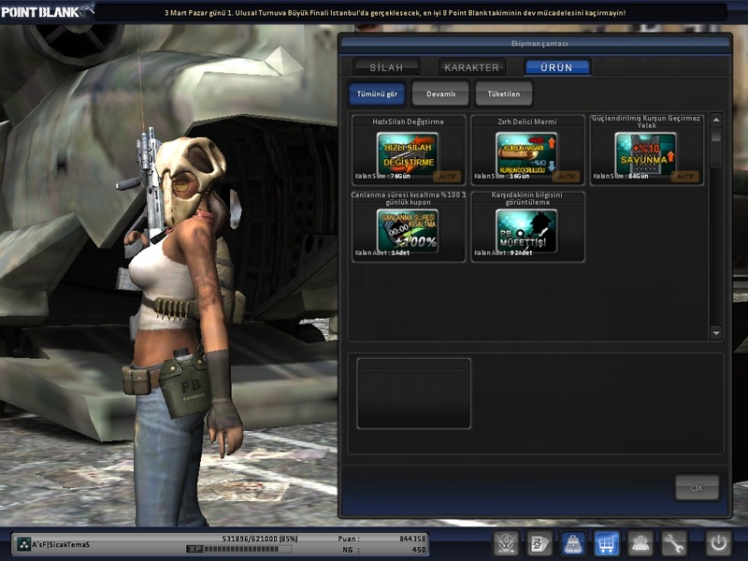Viewport: 748px width, 561px height.
Task: Click the item list scroll down arrow
Action: click(716, 333)
